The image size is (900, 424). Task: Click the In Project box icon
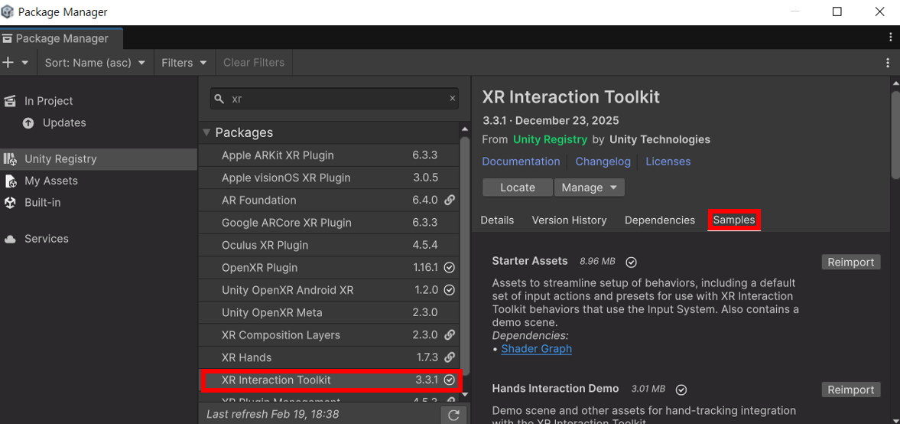tap(10, 101)
